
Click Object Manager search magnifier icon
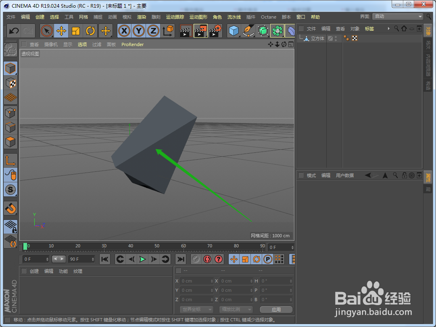coord(396,28)
